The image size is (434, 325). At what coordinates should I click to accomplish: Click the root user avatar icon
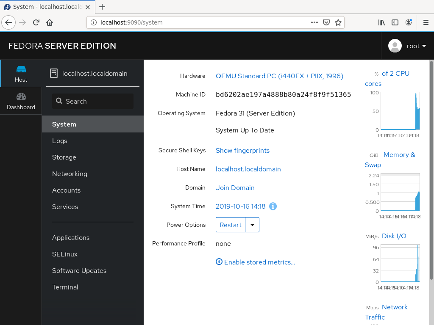[x=395, y=46]
